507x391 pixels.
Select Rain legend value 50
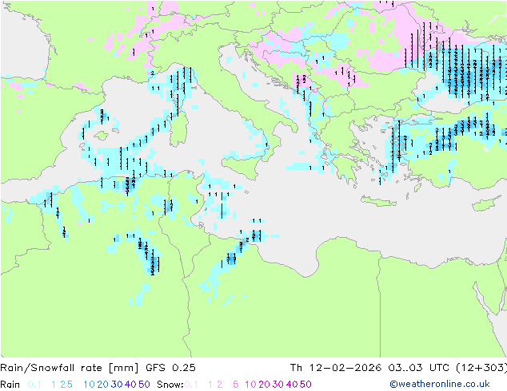pyautogui.click(x=144, y=385)
